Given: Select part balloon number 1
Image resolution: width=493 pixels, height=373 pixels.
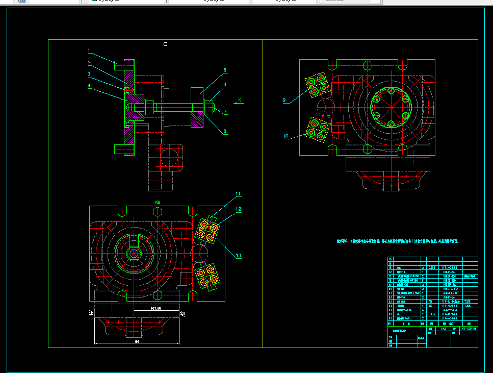Looking at the screenshot, I should [89, 51].
